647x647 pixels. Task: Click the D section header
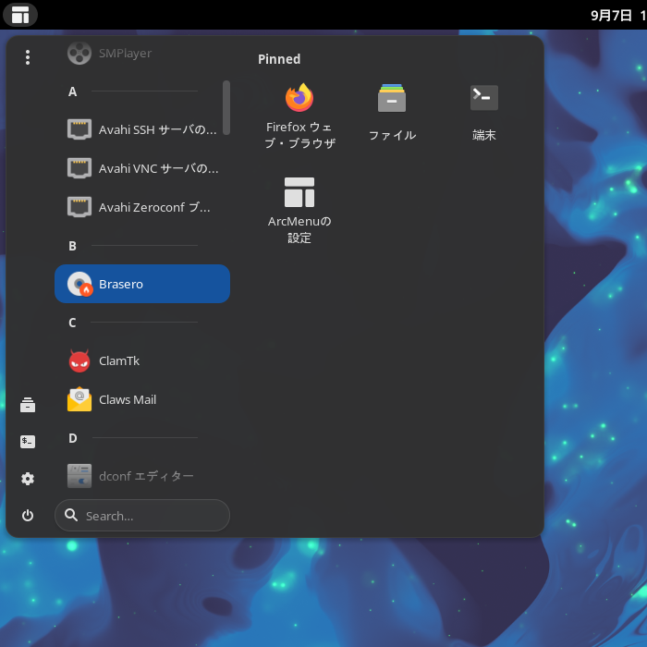pos(73,438)
